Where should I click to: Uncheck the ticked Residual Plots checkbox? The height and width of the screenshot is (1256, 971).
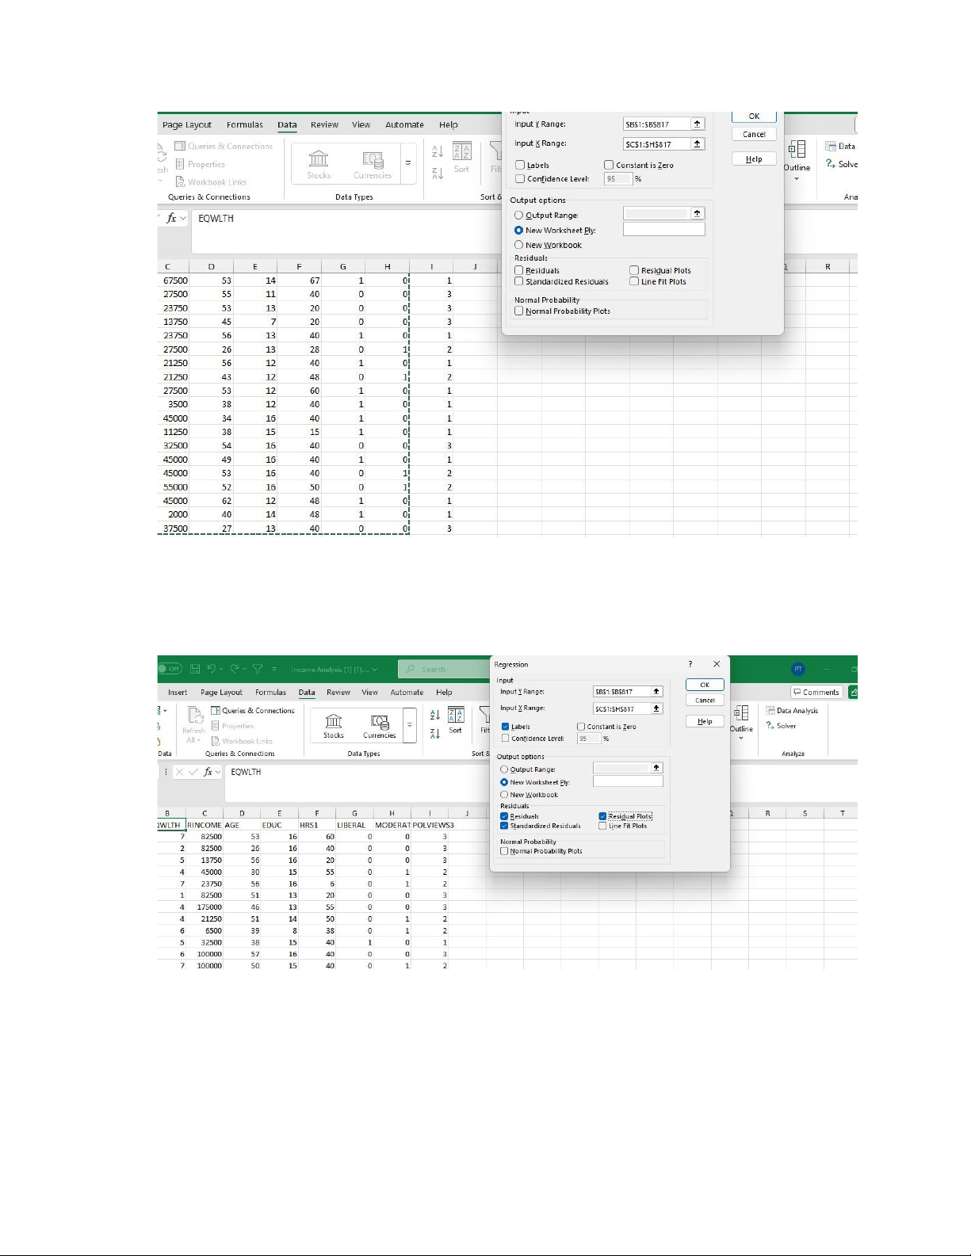602,816
